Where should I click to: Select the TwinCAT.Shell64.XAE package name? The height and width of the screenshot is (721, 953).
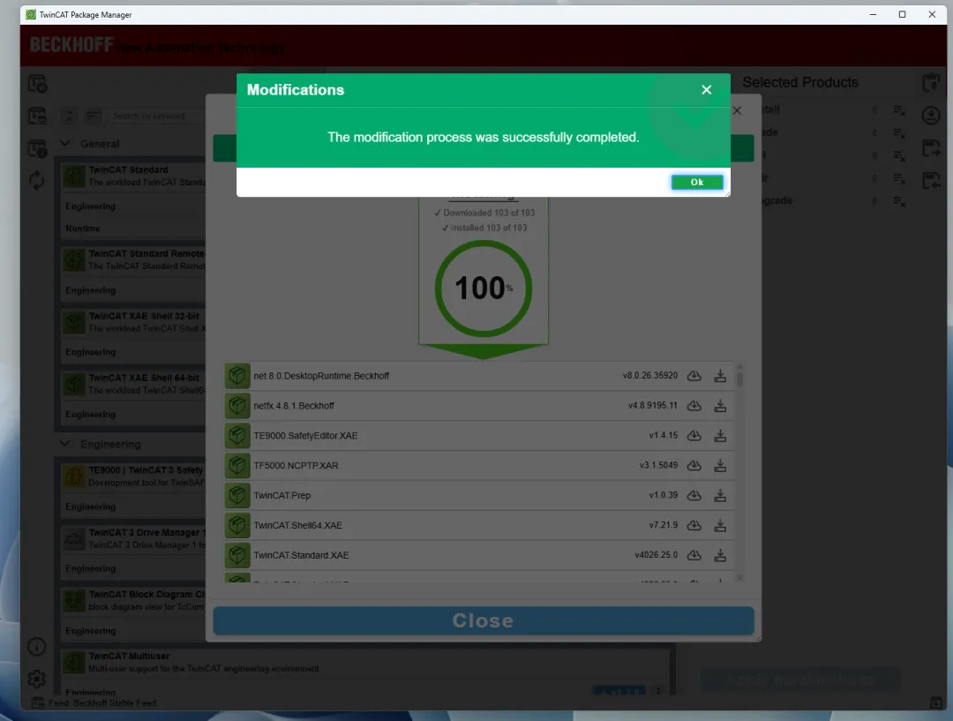pos(298,524)
